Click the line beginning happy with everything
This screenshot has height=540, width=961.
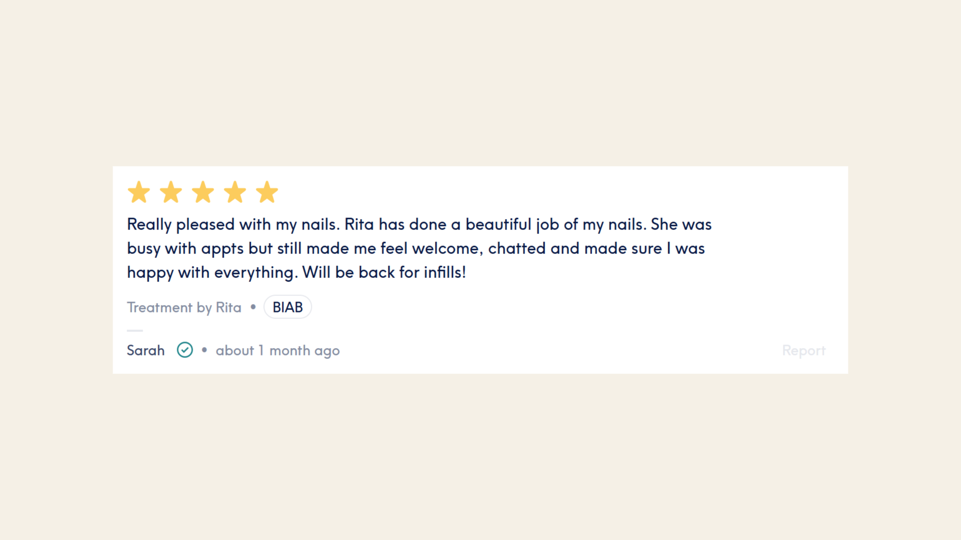296,272
